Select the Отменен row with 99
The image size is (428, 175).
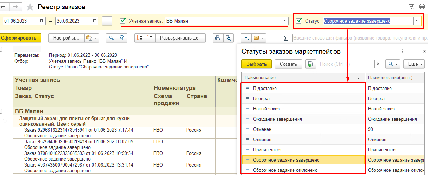(x=303, y=129)
